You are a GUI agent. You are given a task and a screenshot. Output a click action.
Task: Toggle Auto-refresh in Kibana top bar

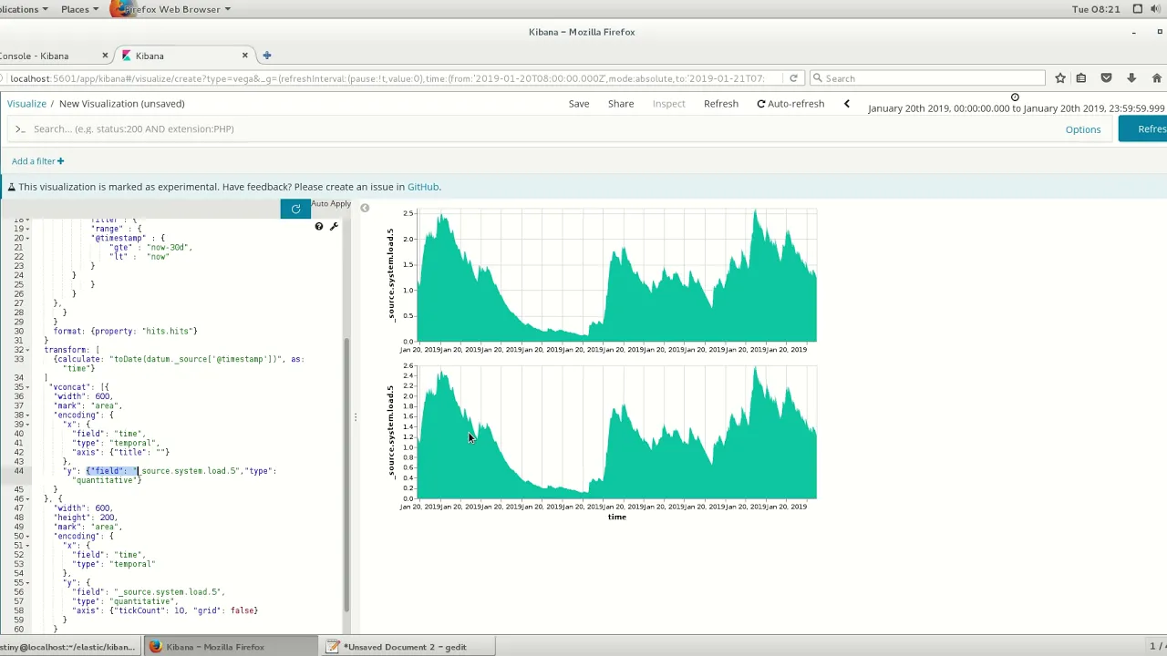point(790,104)
